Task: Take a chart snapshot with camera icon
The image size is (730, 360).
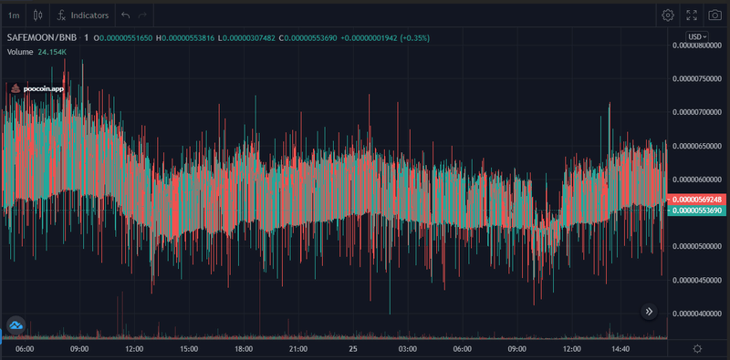Action: tap(714, 15)
